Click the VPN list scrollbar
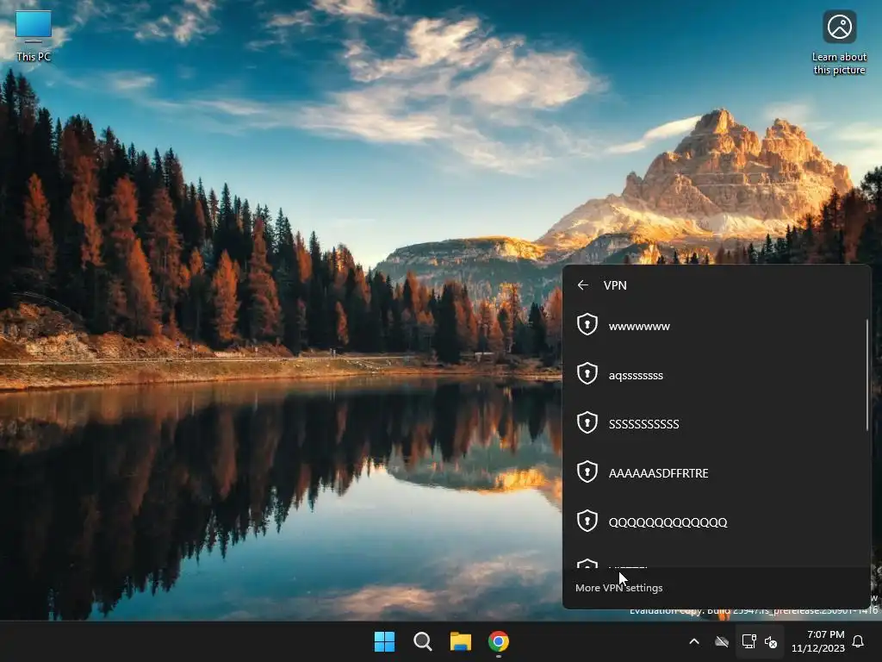Image resolution: width=882 pixels, height=662 pixels. [866, 375]
